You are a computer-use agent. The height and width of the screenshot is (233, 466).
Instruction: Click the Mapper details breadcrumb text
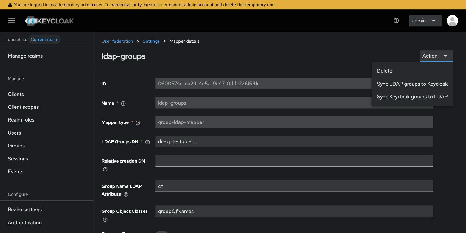[184, 41]
